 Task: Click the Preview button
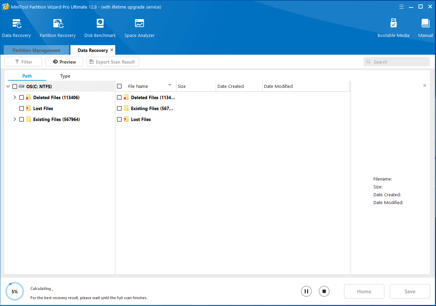click(64, 62)
